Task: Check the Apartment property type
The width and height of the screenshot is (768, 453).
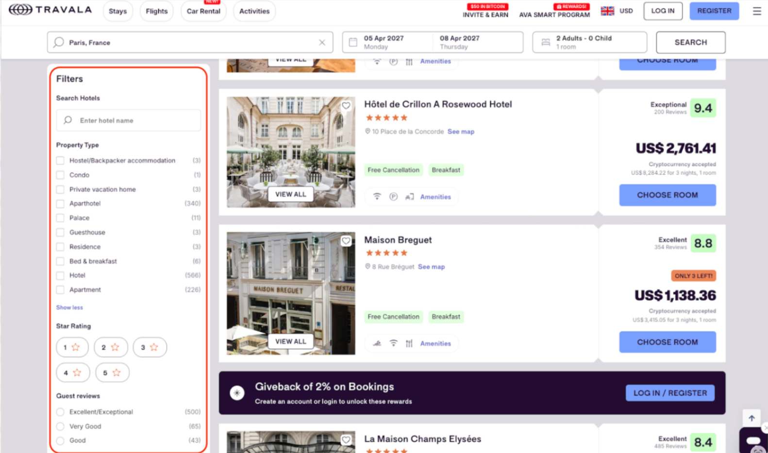Action: 60,290
